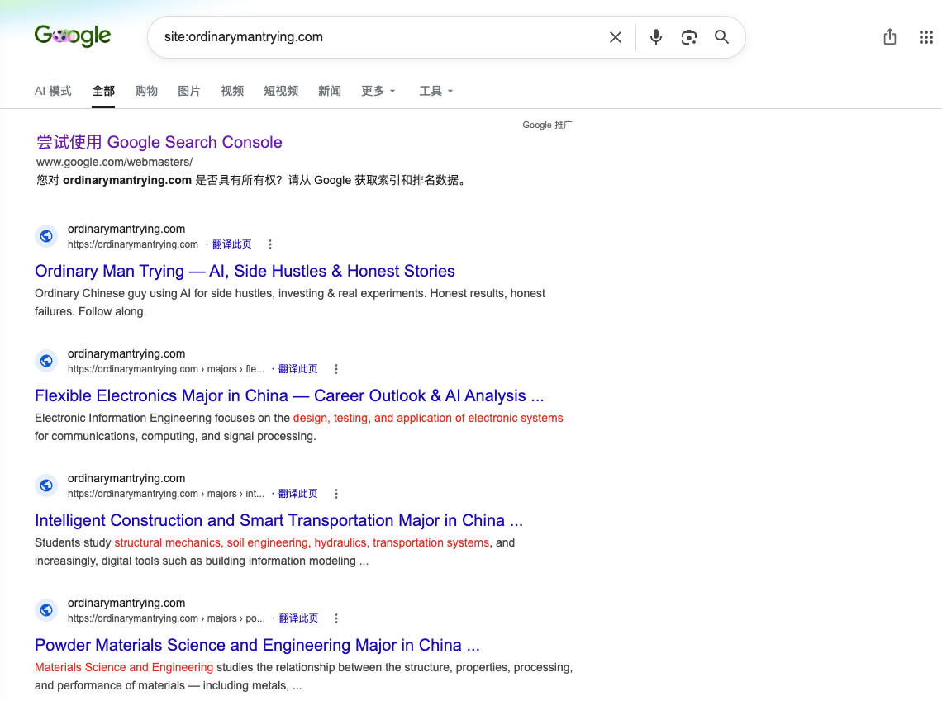This screenshot has width=942, height=701.
Task: Open Flexible Electronics Major in China link
Action: coord(289,396)
